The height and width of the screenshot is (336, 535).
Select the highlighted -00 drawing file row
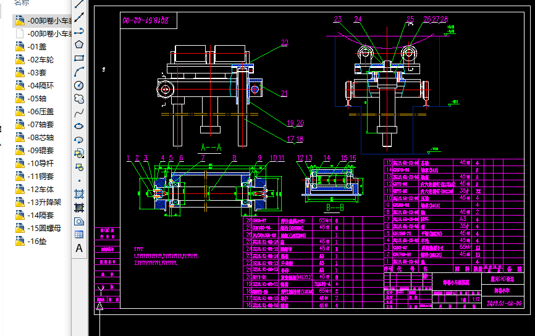pos(42,20)
